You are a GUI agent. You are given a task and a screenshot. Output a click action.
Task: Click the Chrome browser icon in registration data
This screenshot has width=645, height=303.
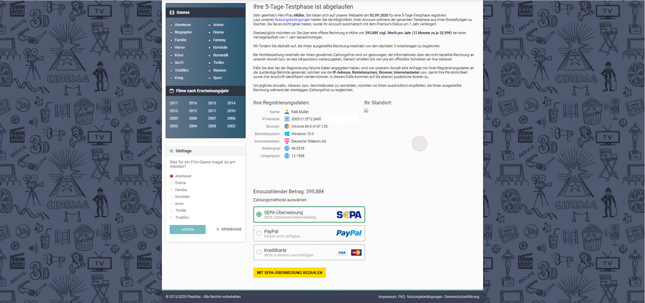[287, 126]
